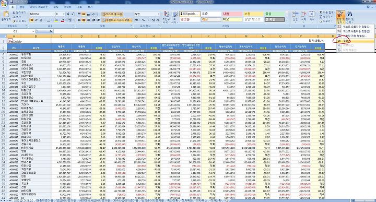Open the Tahoma font name dropdown
Screen dimensions: 376x202
click(x=54, y=14)
